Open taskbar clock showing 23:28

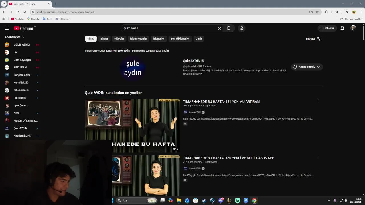click(356, 200)
